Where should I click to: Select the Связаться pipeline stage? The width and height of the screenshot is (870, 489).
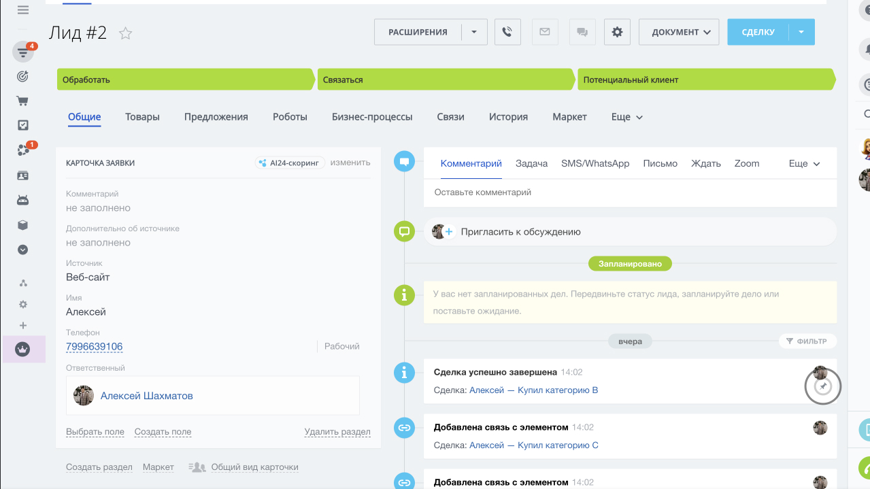[446, 80]
